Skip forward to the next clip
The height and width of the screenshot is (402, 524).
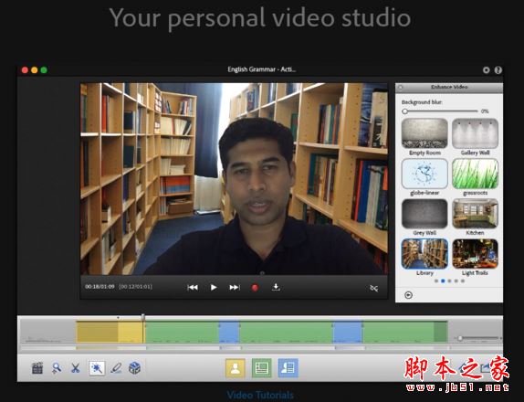click(235, 287)
